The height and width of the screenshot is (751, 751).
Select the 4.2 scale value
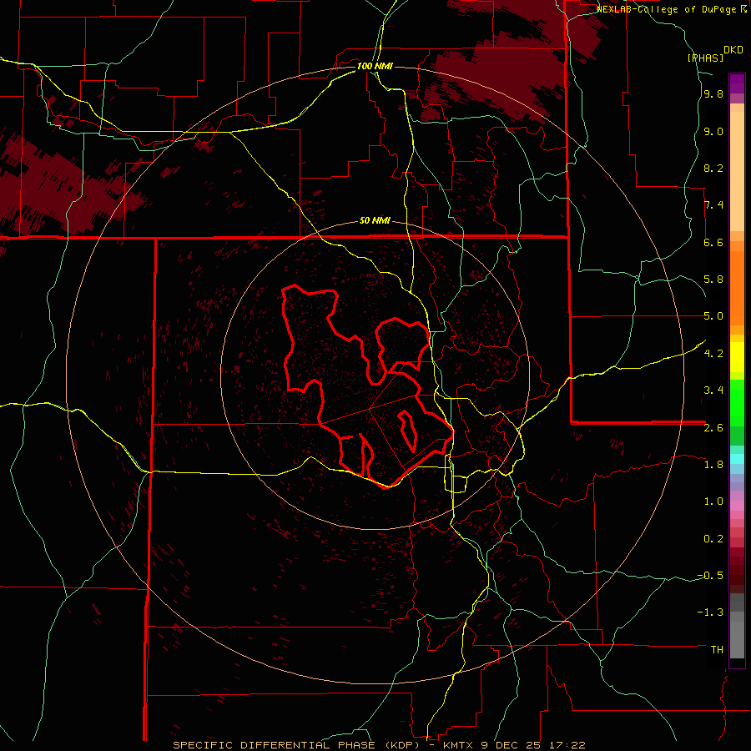coord(713,354)
